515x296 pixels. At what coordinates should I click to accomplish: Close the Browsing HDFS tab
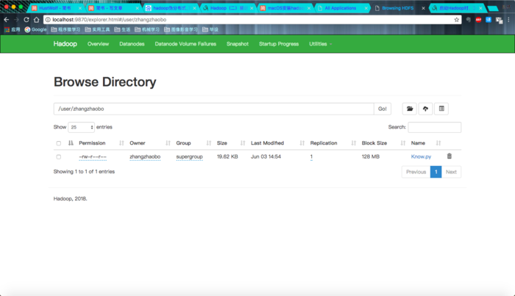click(423, 8)
